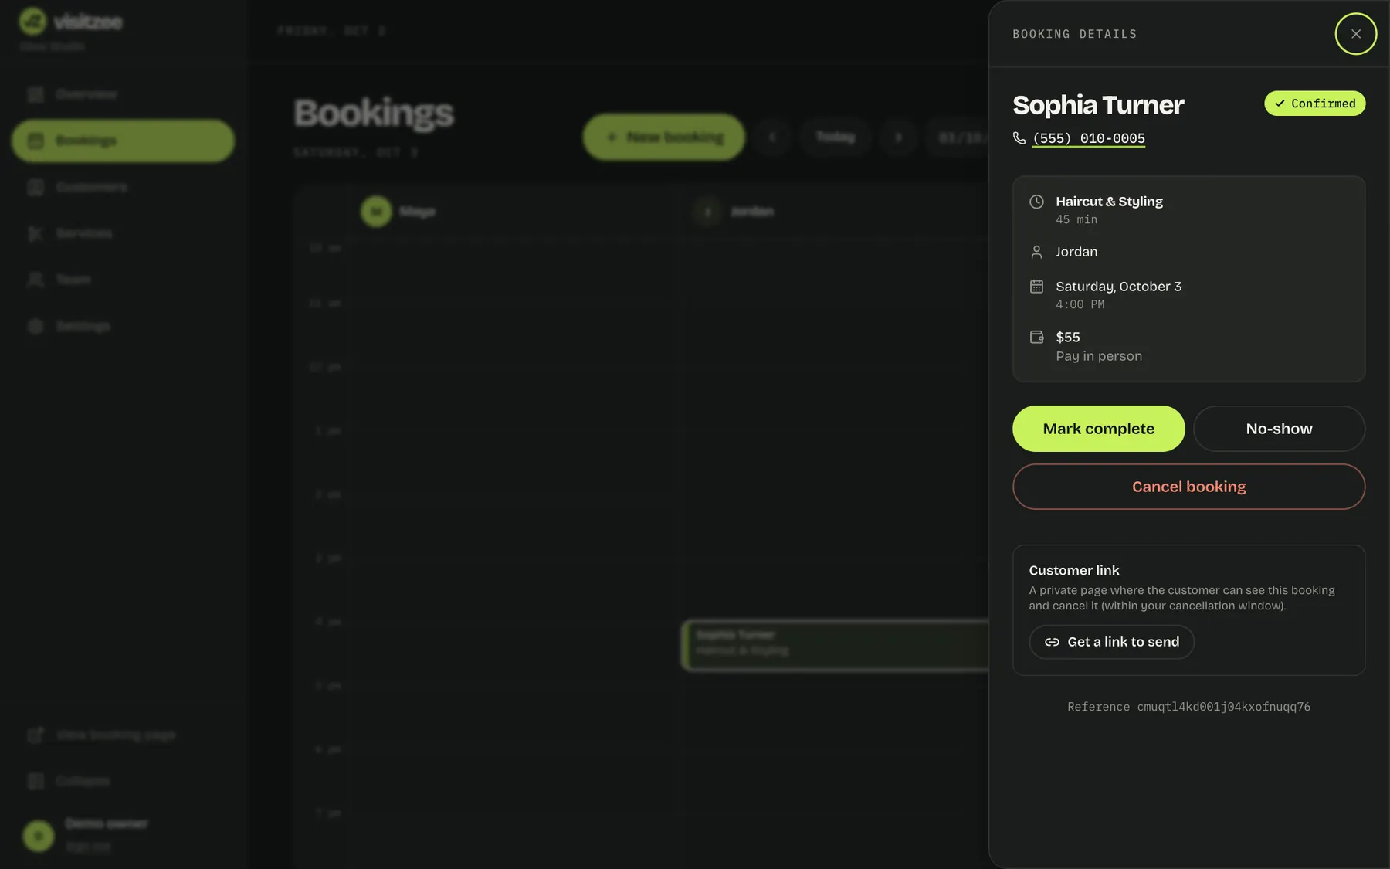Open Settings in the sidebar
Image resolution: width=1390 pixels, height=869 pixels.
pyautogui.click(x=123, y=326)
